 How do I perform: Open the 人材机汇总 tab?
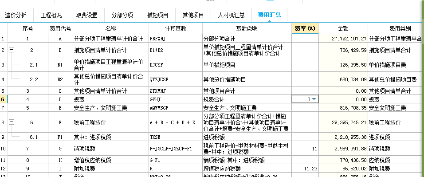(231, 15)
